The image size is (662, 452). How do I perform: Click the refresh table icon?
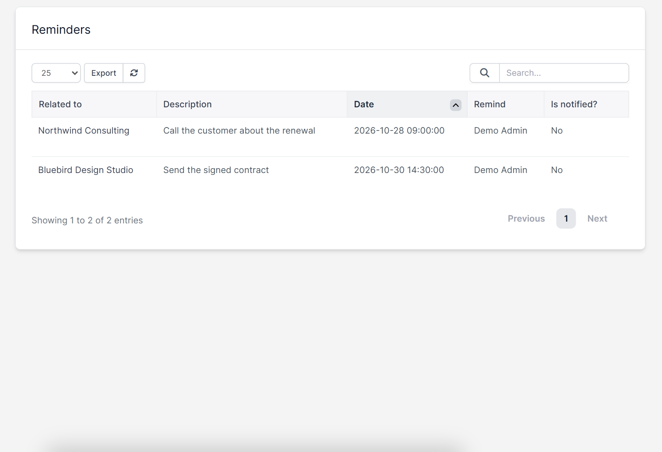(x=134, y=73)
